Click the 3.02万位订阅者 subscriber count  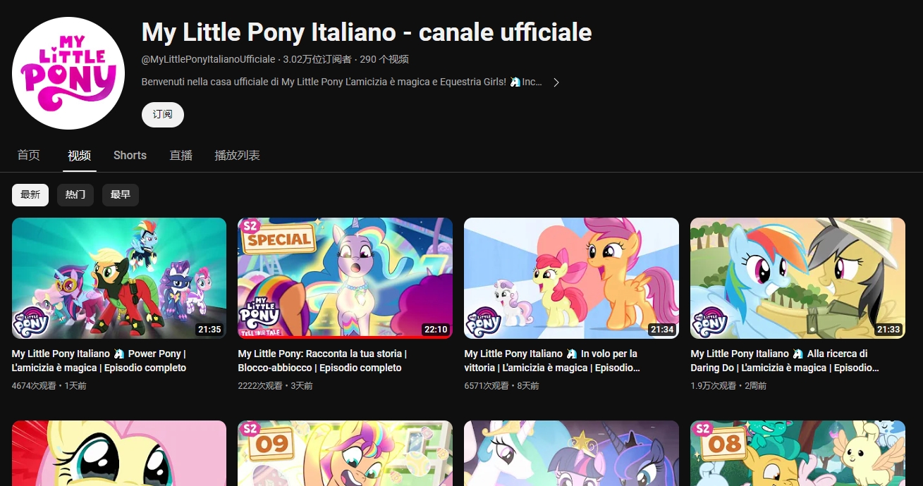click(x=317, y=59)
